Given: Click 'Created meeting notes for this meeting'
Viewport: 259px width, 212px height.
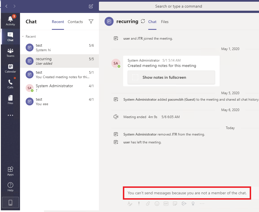Looking at the screenshot, I should [162, 66].
